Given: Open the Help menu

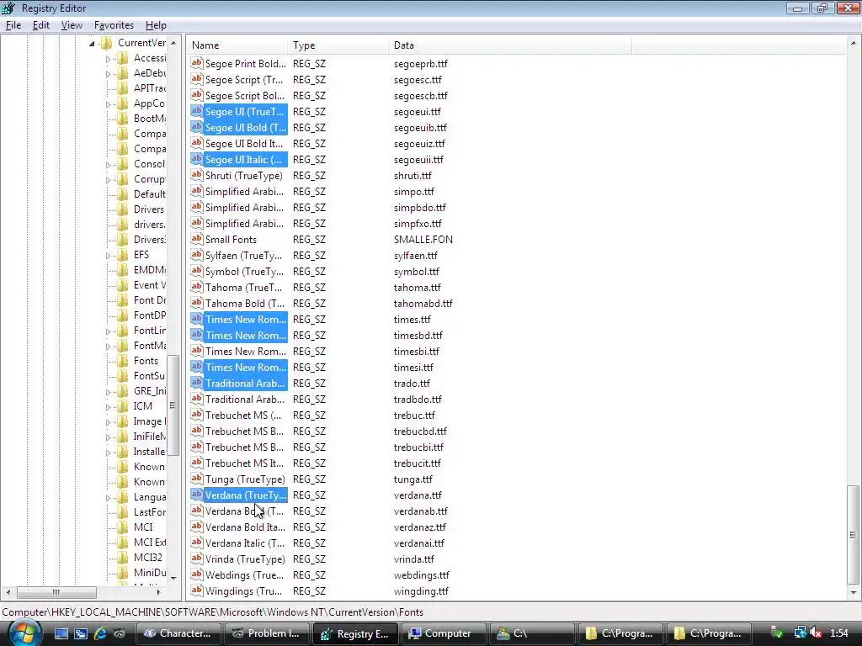Looking at the screenshot, I should click(x=156, y=25).
